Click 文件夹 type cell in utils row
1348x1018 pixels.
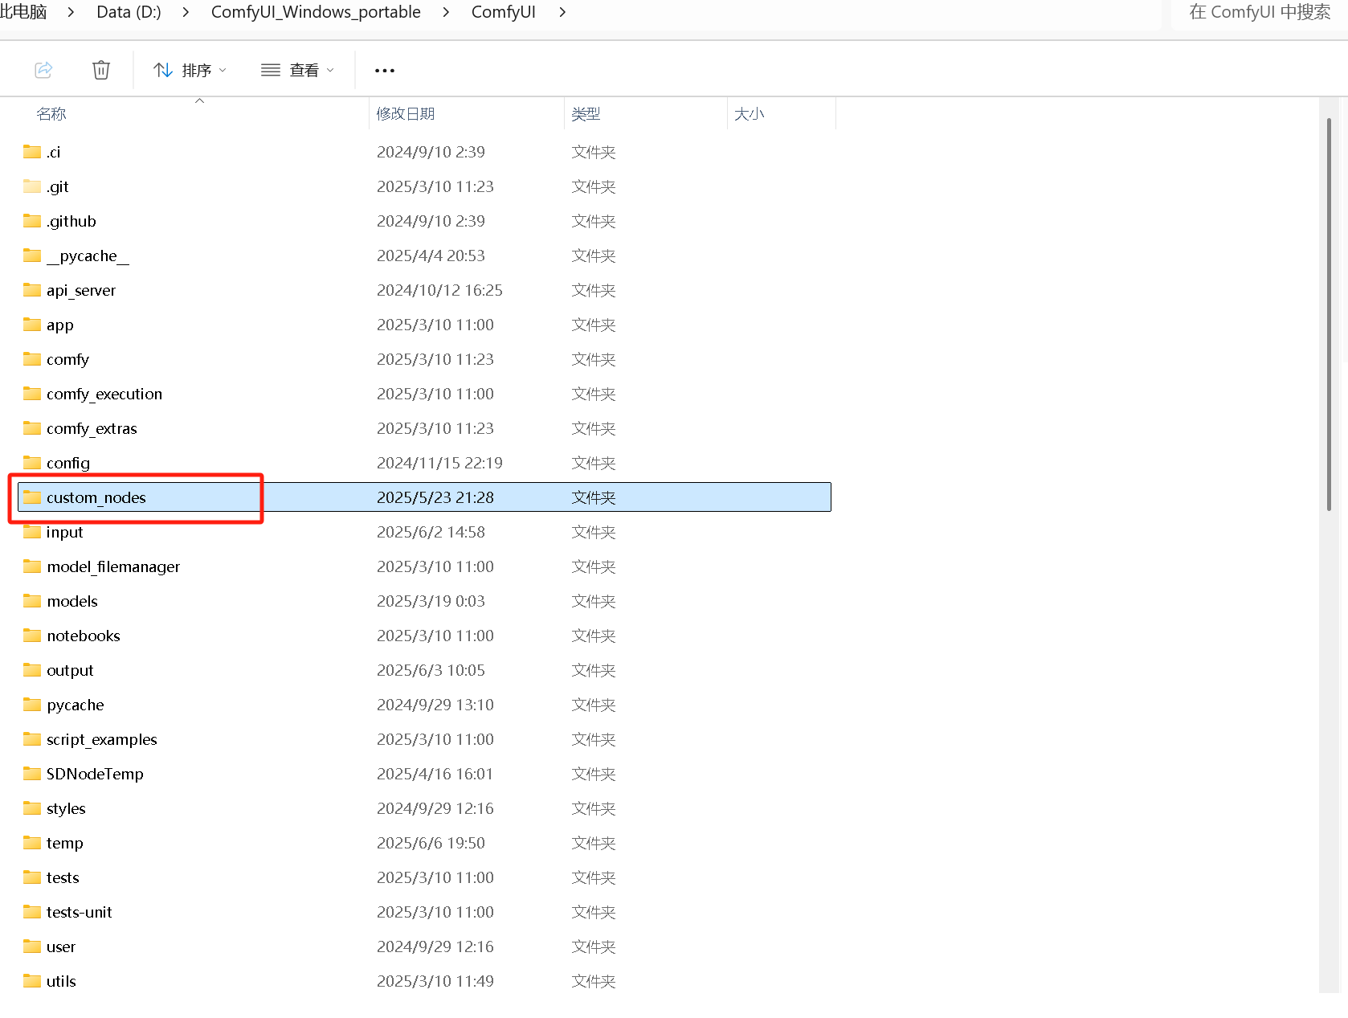click(594, 981)
